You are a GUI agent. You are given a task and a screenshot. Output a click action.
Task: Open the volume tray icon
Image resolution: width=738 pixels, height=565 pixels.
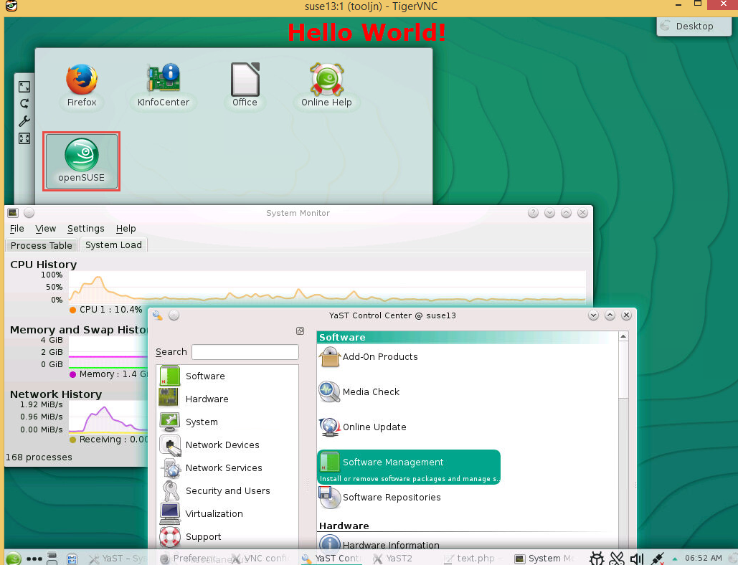(637, 559)
